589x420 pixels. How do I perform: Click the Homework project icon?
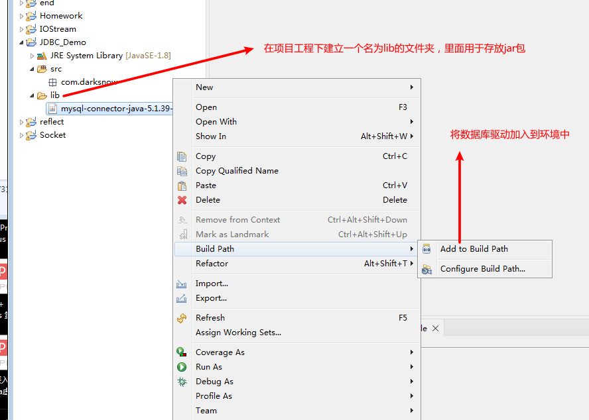point(31,16)
